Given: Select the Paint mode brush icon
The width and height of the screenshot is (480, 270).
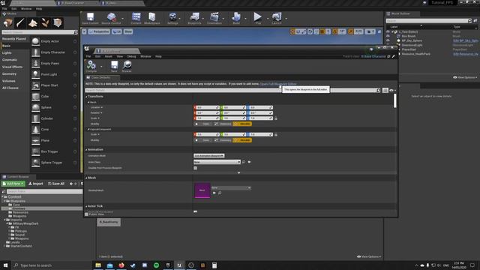Looking at the screenshot, I should (20, 23).
